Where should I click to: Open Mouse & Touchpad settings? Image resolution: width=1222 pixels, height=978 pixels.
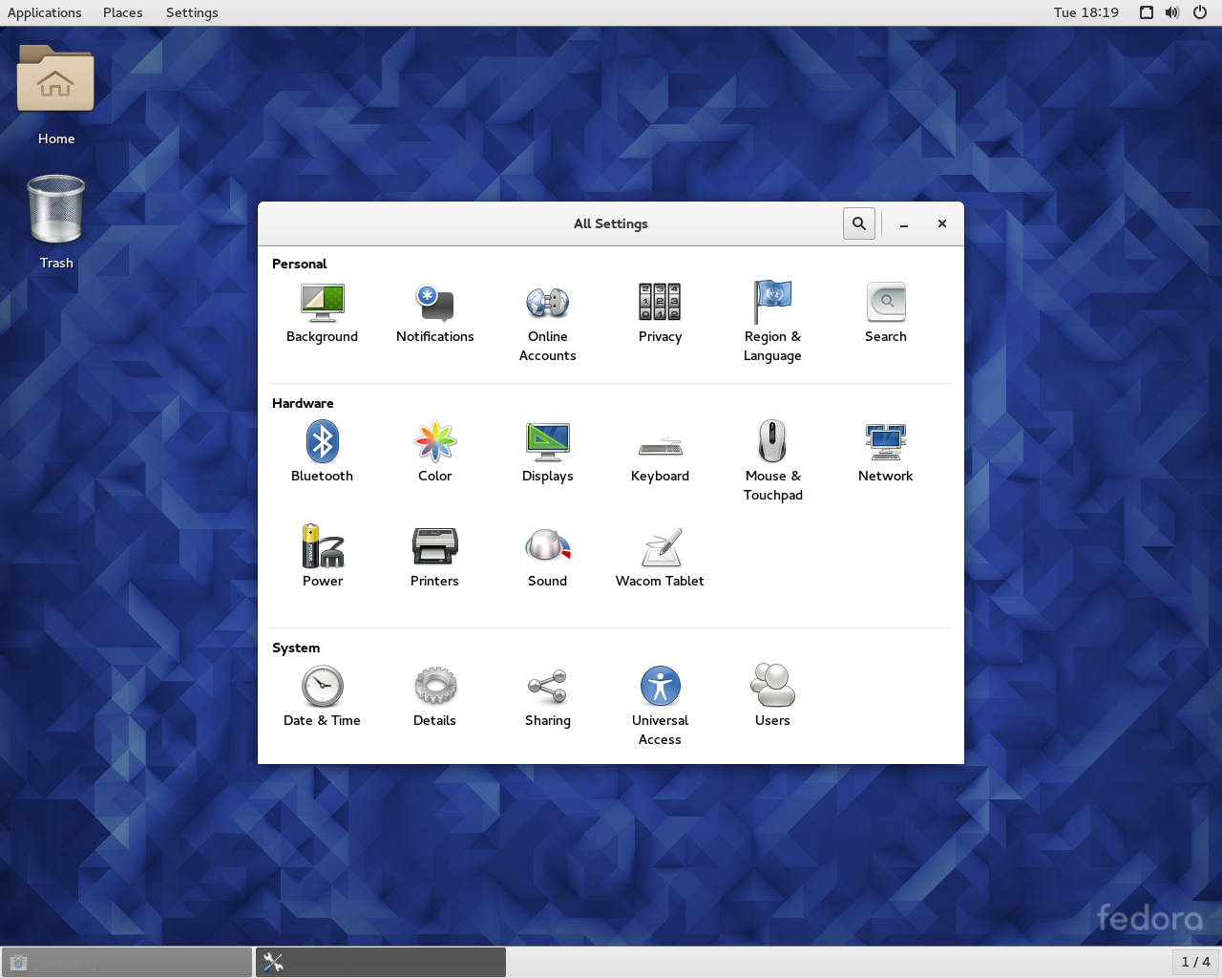point(773,461)
